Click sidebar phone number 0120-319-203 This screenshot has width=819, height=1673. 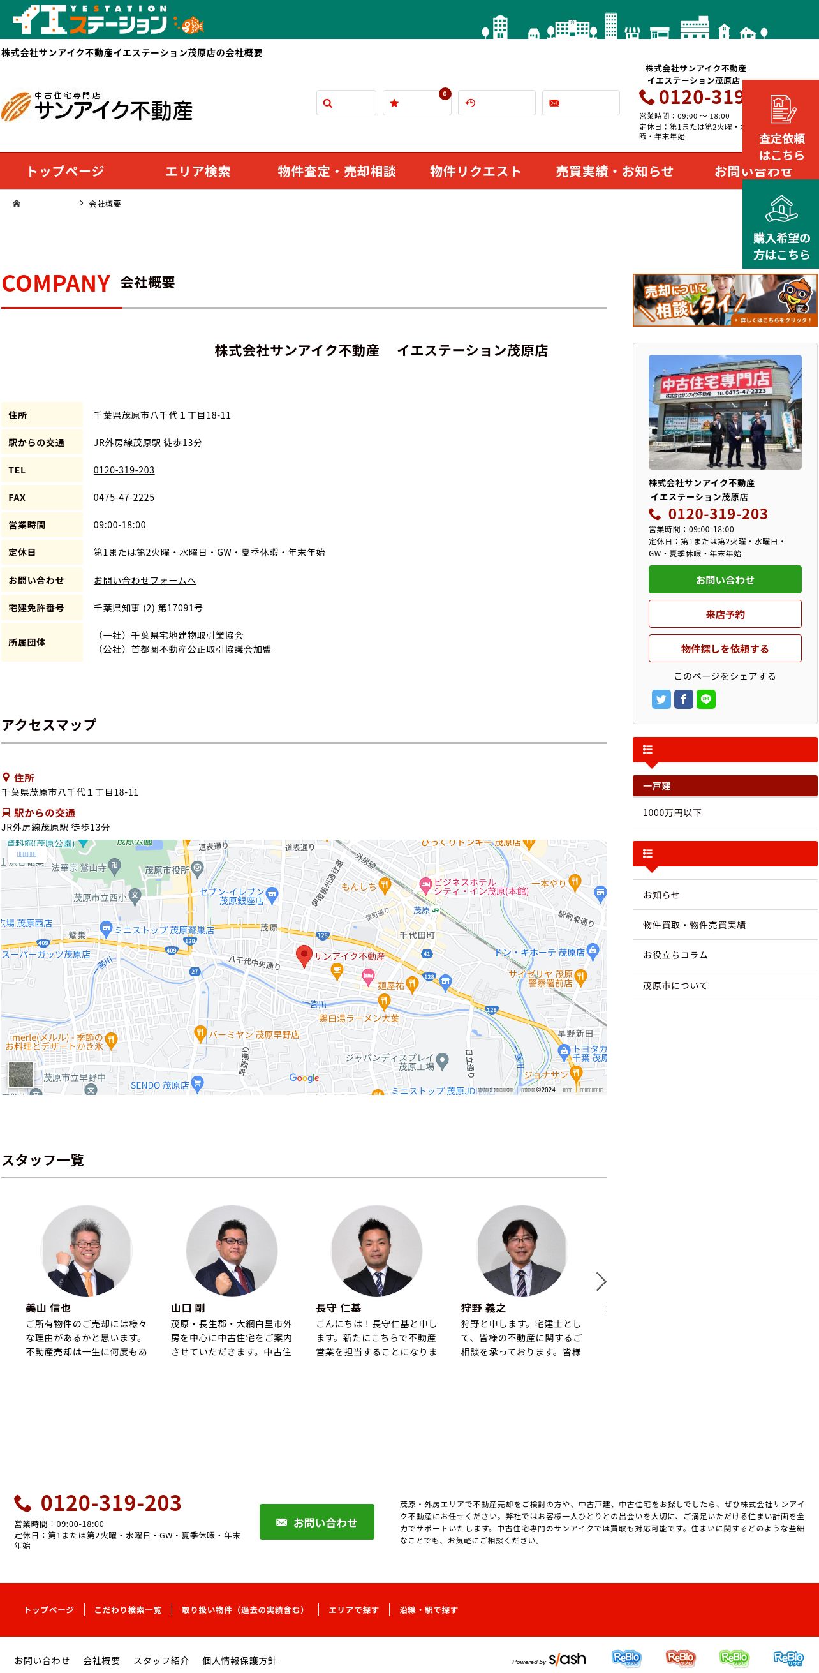(x=718, y=514)
